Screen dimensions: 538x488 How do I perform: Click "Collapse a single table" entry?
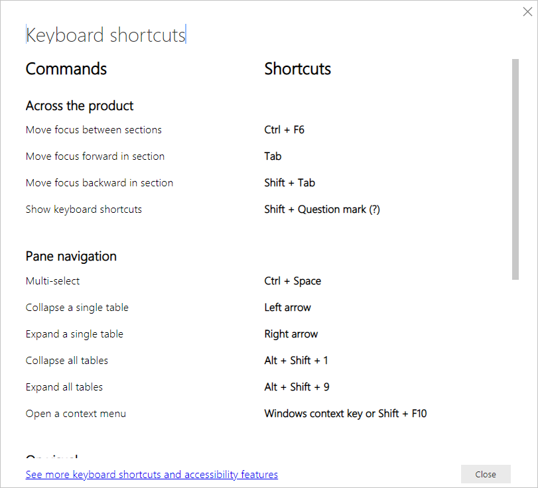point(77,307)
